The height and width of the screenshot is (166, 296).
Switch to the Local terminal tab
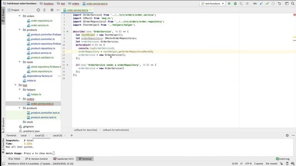pyautogui.click(x=24, y=136)
